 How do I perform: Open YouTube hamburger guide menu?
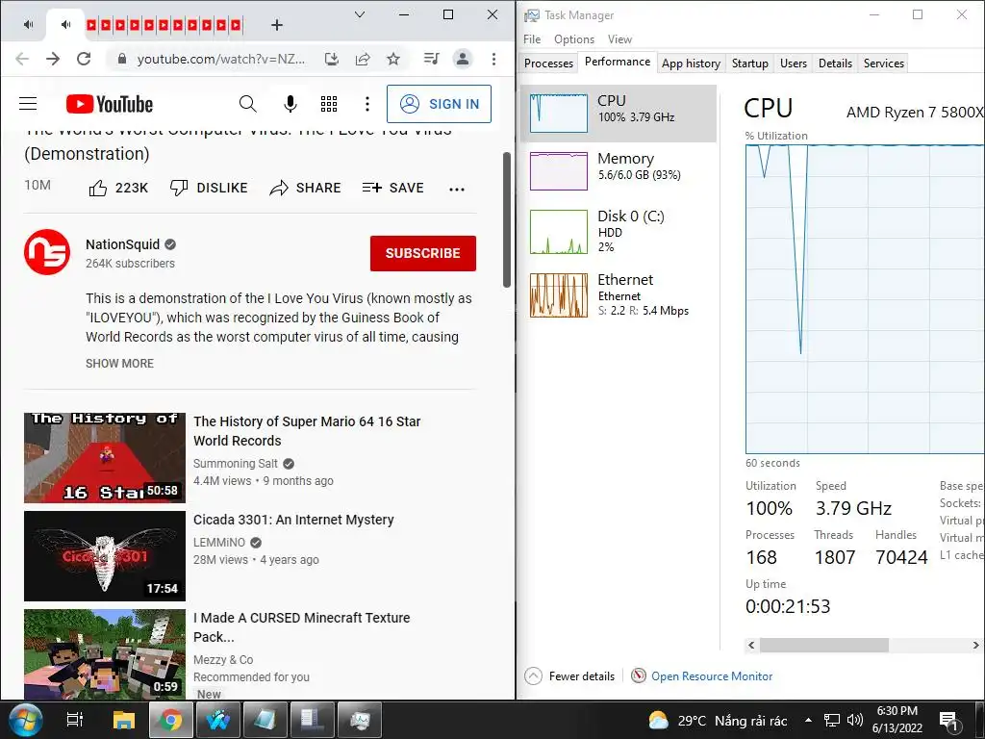28,104
